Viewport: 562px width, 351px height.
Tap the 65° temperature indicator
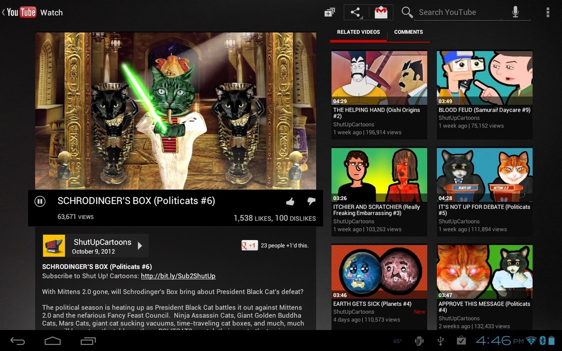398,341
